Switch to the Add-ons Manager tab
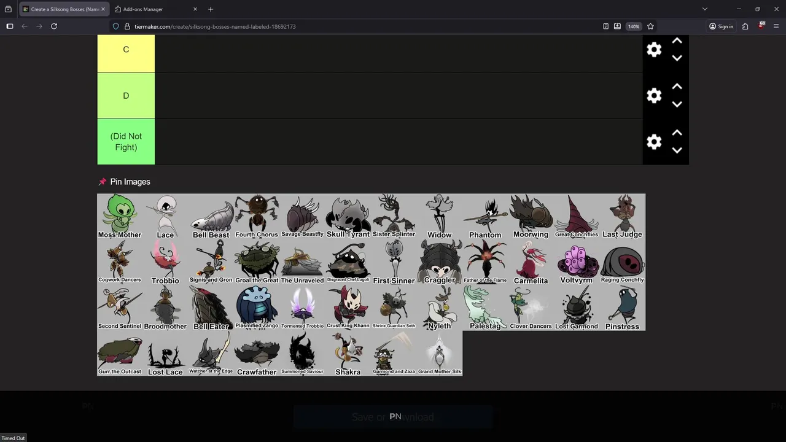Viewport: 786px width, 442px height. pyautogui.click(x=156, y=9)
